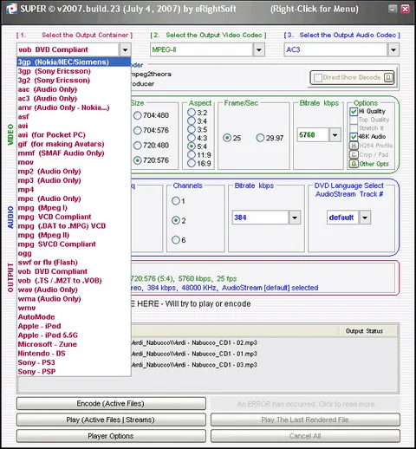Pick Apple - iPod 5.5G preset
Image resolution: width=416 pixels, height=449 pixels.
[74, 335]
